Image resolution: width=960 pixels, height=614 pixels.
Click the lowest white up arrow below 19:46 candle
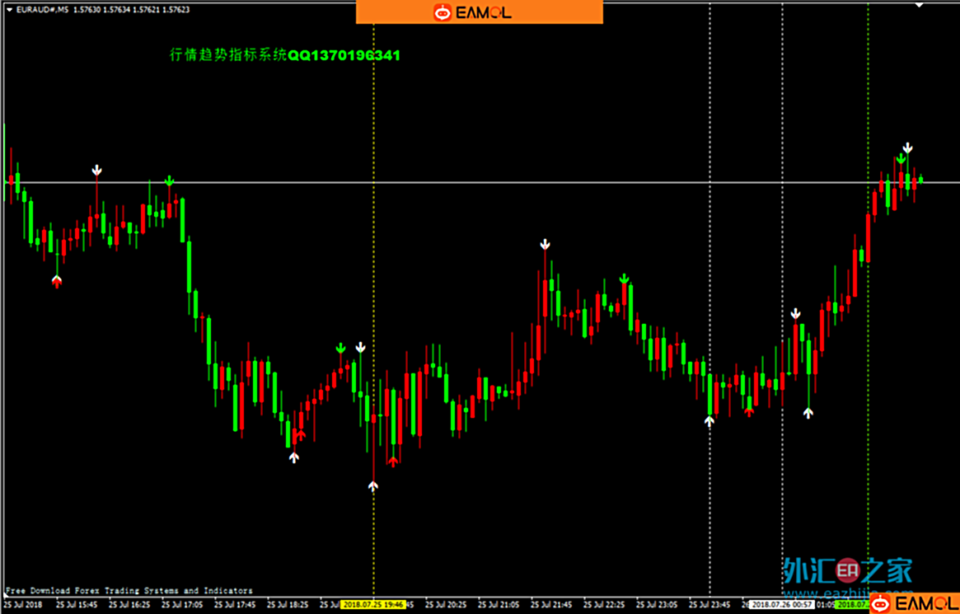(373, 486)
